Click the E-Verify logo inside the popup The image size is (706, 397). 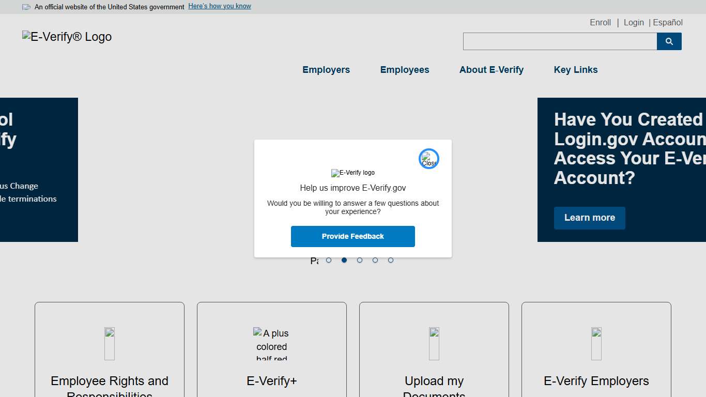[353, 173]
